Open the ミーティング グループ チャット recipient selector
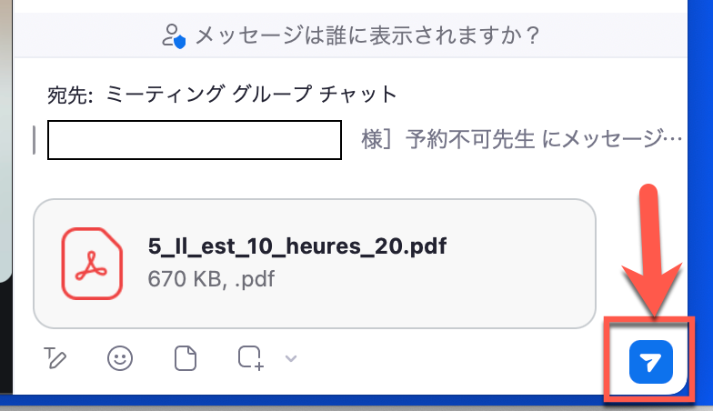This screenshot has height=411, width=713. point(251,95)
